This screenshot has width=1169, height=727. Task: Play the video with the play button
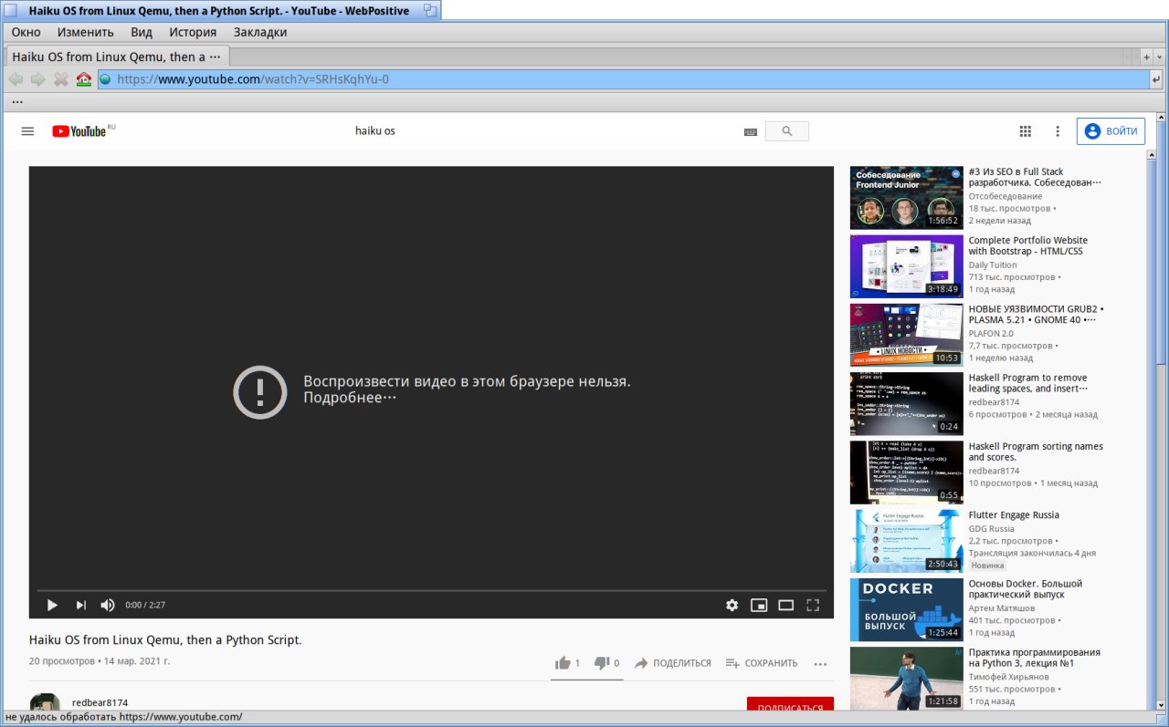(52, 605)
